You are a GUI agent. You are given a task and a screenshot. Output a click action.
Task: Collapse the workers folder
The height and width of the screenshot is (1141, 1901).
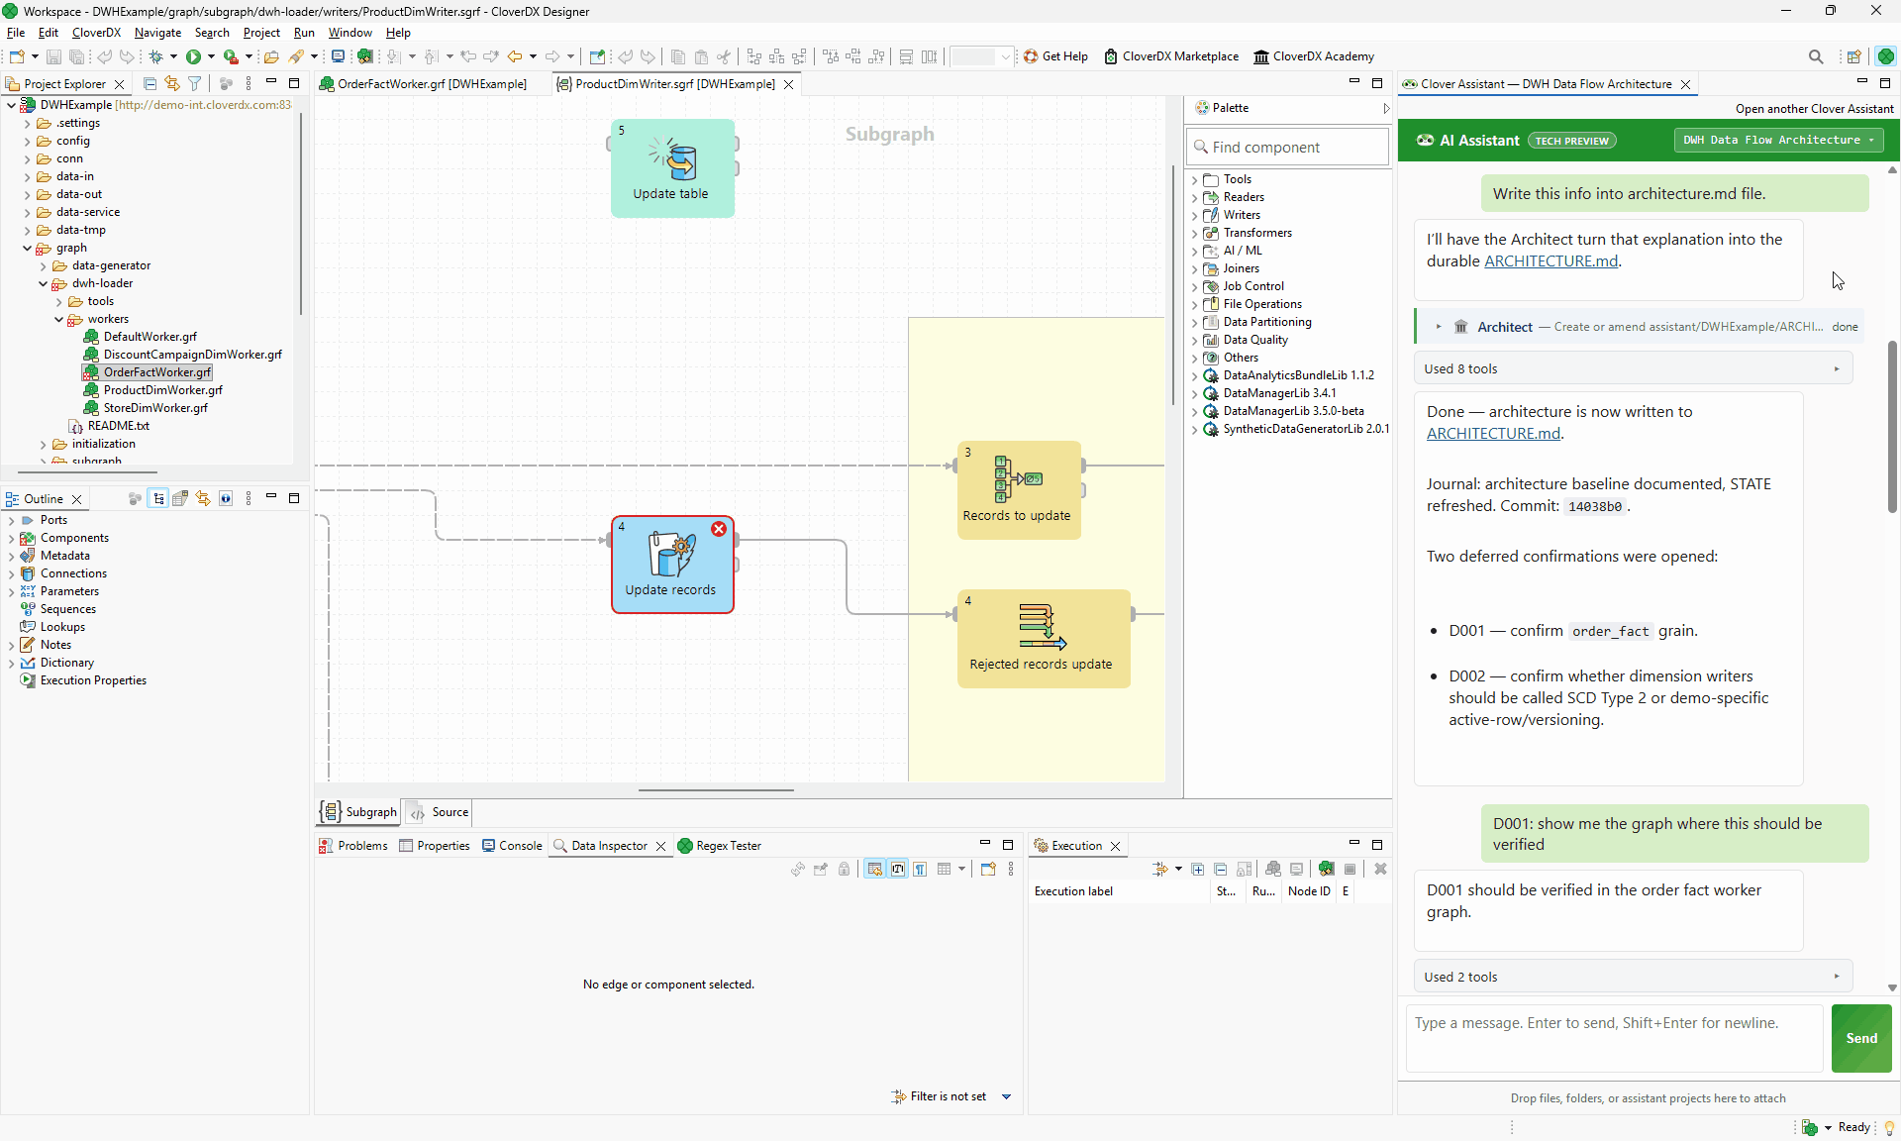click(x=58, y=320)
